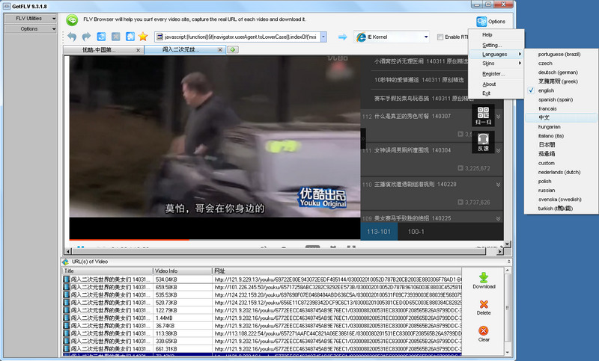Close the 闯入二次元世 tab

pos(220,49)
